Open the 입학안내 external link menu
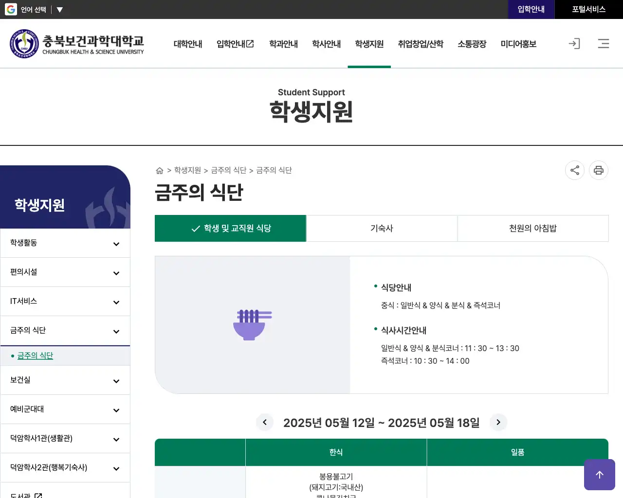 [x=235, y=44]
